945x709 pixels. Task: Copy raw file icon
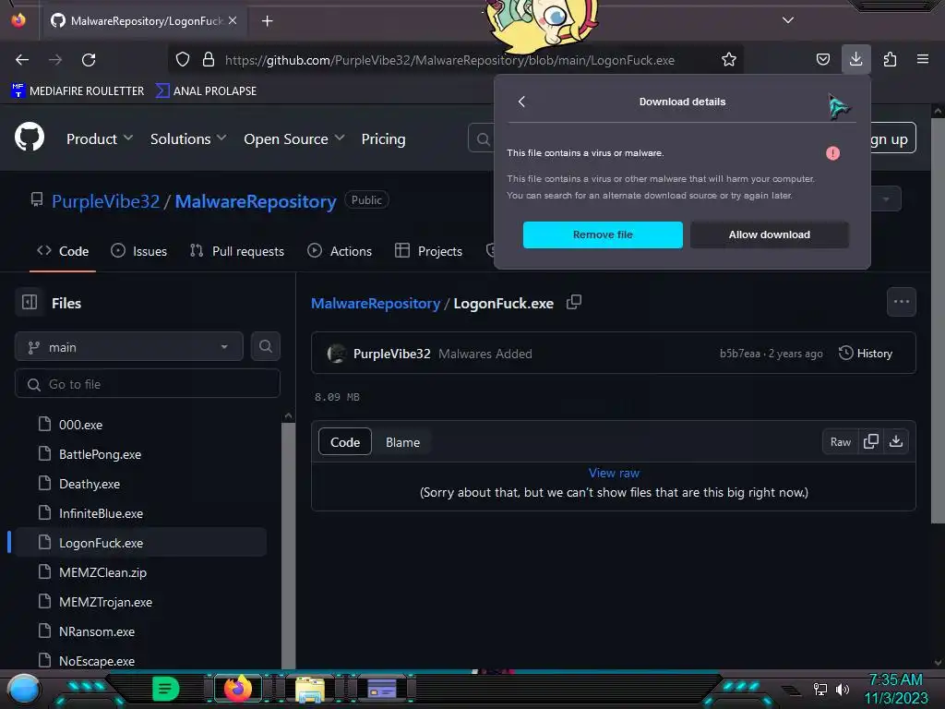click(x=871, y=441)
